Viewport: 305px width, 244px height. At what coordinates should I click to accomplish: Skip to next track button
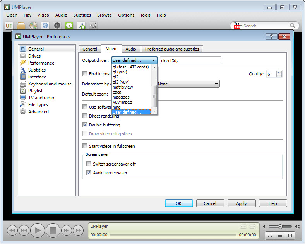point(67,230)
